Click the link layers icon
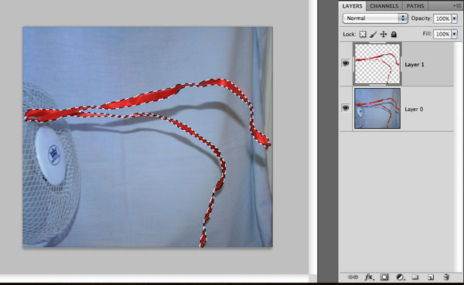 pyautogui.click(x=353, y=277)
